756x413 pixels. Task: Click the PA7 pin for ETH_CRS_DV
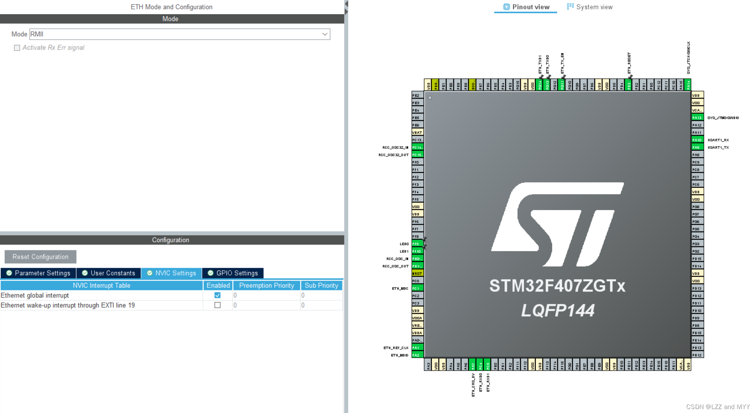pyautogui.click(x=473, y=365)
